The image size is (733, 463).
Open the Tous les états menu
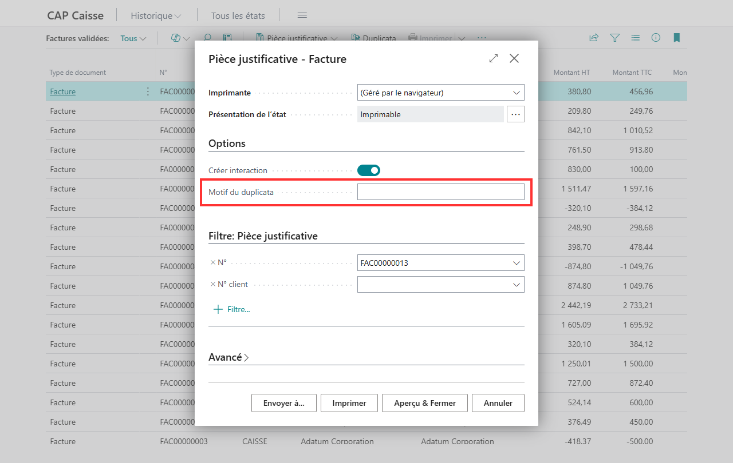238,15
